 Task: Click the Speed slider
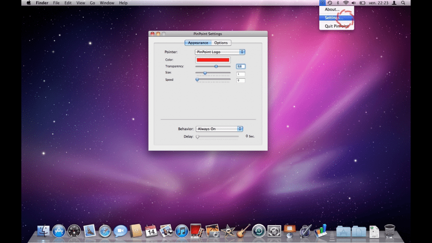213,79
